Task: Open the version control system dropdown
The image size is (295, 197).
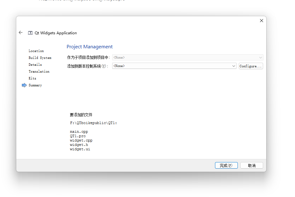Action: (x=174, y=66)
